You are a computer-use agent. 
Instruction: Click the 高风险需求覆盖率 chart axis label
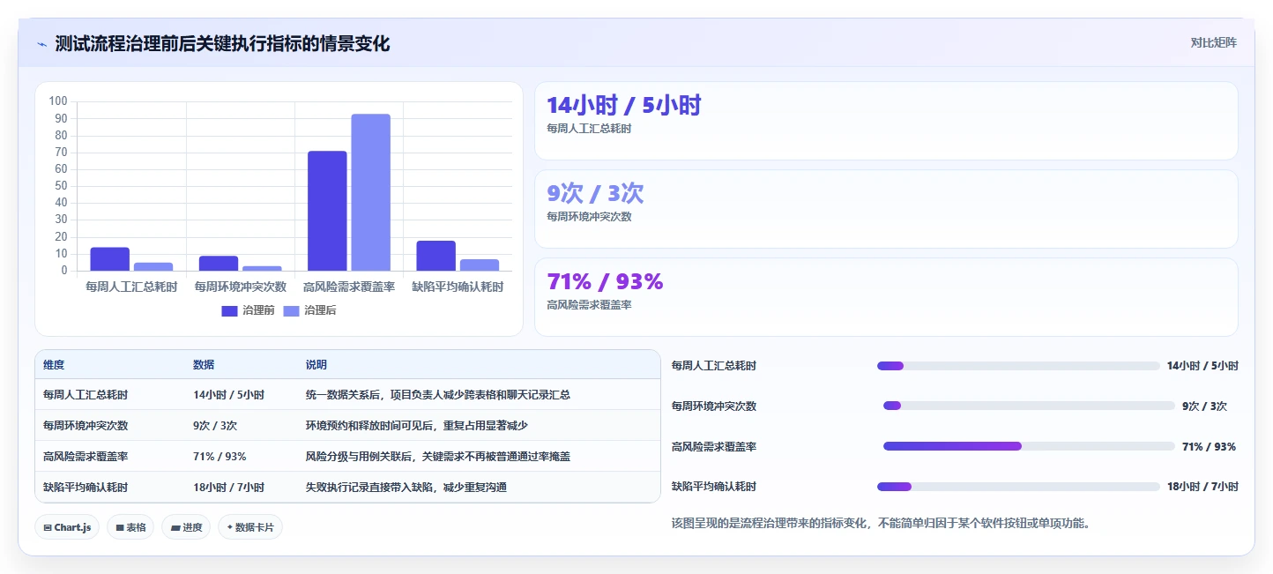pyautogui.click(x=349, y=287)
